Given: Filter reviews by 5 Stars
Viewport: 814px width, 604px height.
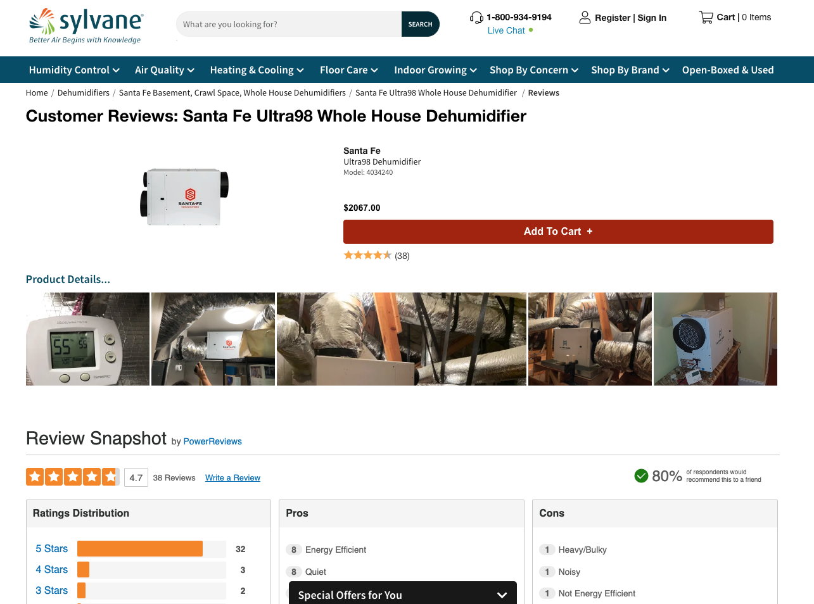Looking at the screenshot, I should 51,549.
